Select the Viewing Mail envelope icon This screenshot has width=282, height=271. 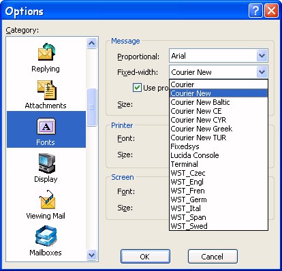click(47, 200)
